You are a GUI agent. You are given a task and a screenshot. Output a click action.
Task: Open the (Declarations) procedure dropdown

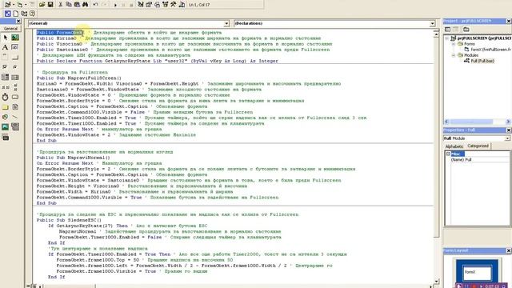(x=432, y=23)
